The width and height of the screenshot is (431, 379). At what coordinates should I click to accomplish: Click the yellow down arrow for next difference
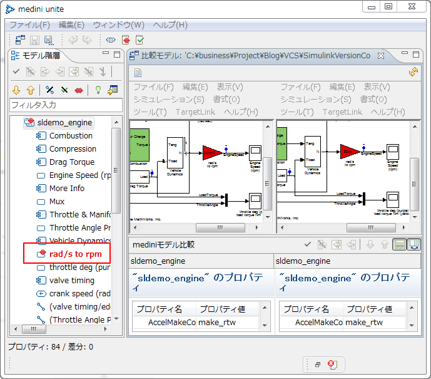point(16,90)
